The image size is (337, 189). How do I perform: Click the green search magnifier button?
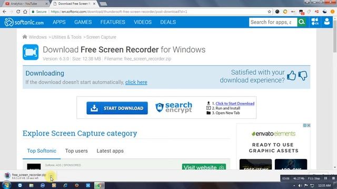click(302, 22)
